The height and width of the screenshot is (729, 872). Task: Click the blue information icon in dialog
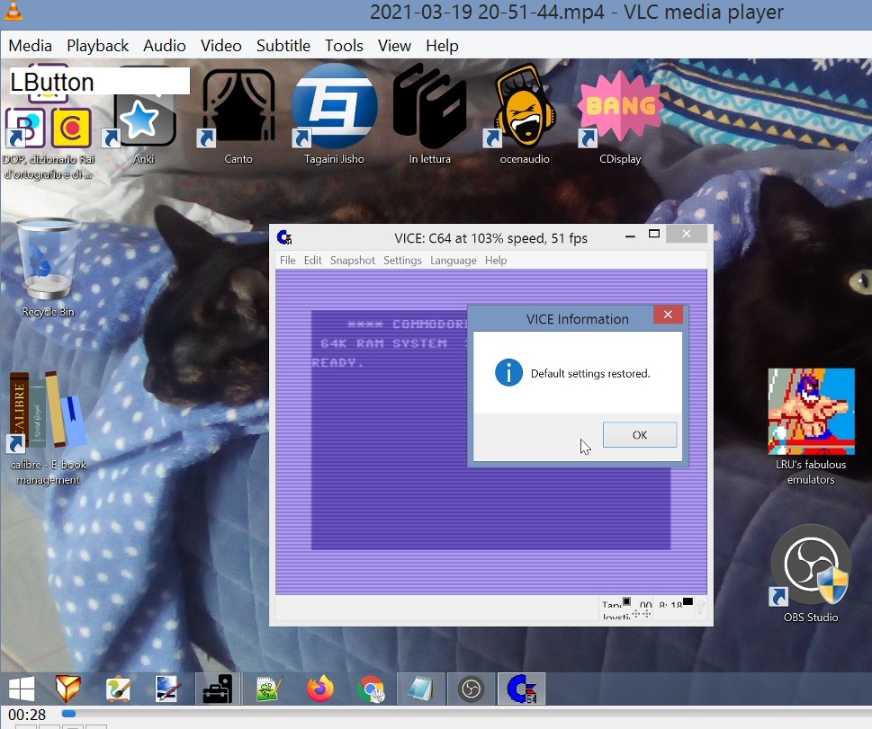coord(508,372)
